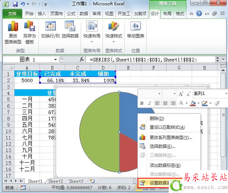Open the mini toolbar font size dropdown

click(x=174, y=94)
